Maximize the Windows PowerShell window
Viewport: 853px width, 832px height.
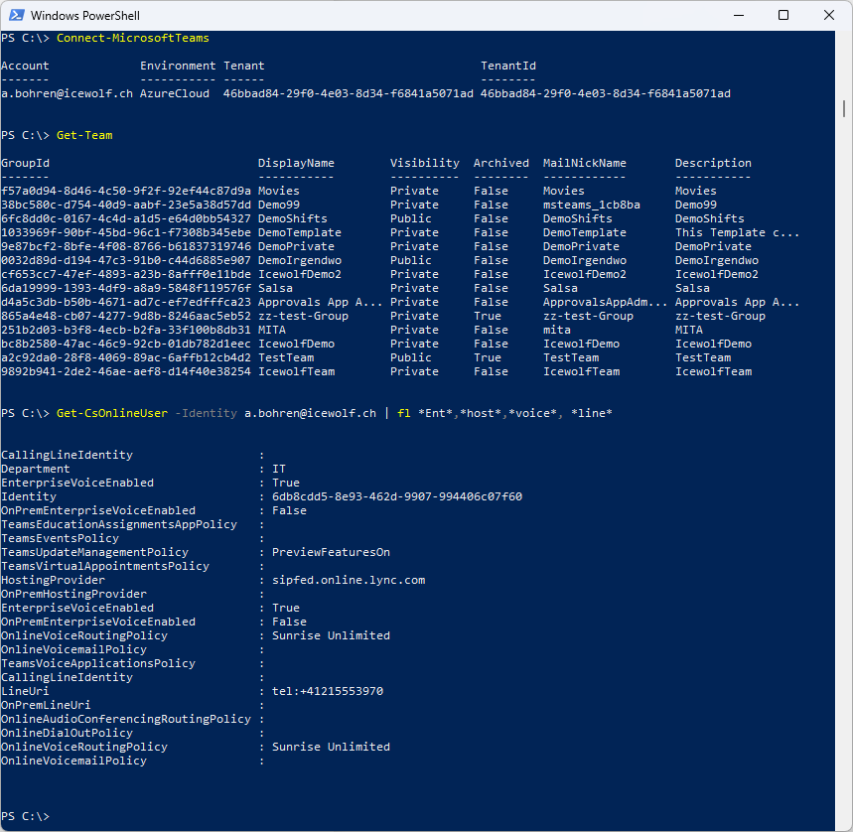[x=783, y=15]
